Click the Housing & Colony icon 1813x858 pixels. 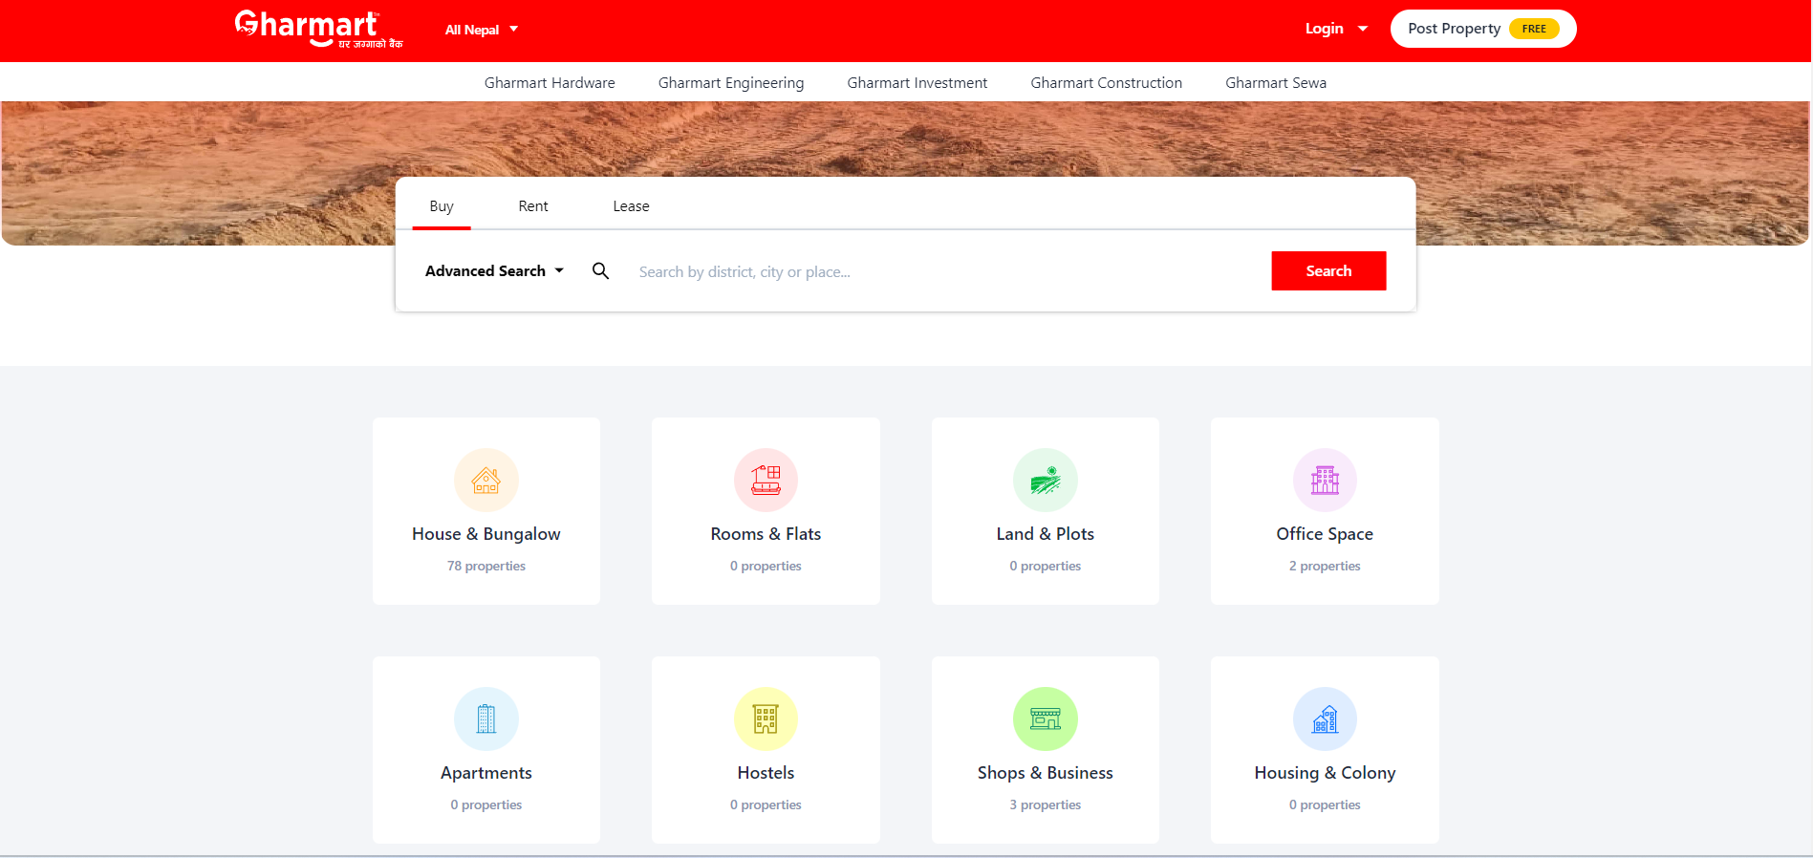[1325, 719]
